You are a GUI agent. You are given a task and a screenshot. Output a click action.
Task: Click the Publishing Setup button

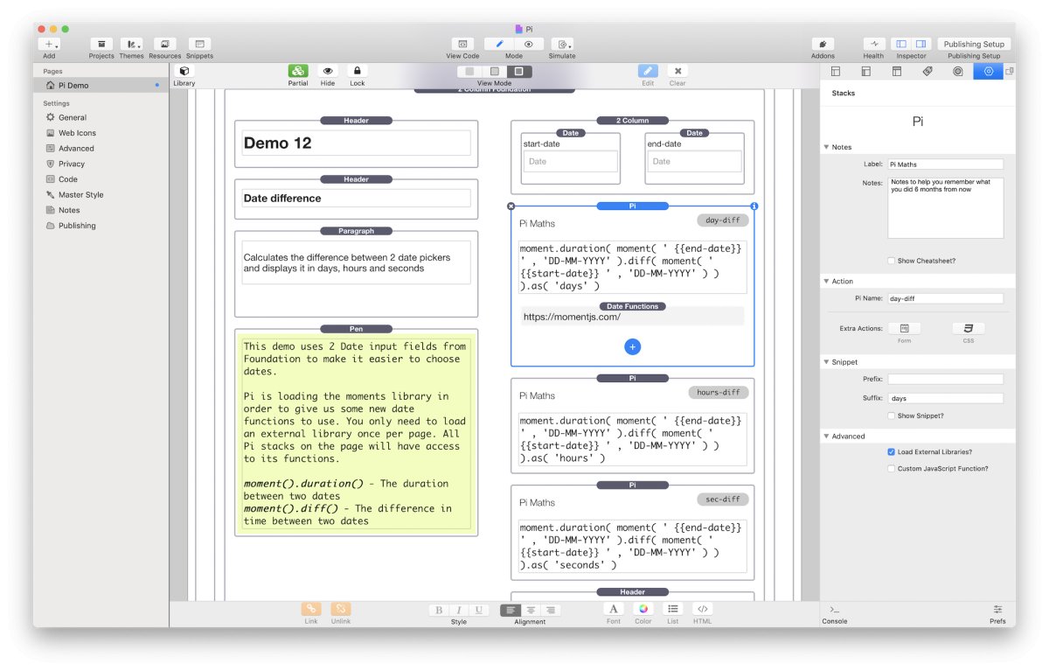974,44
